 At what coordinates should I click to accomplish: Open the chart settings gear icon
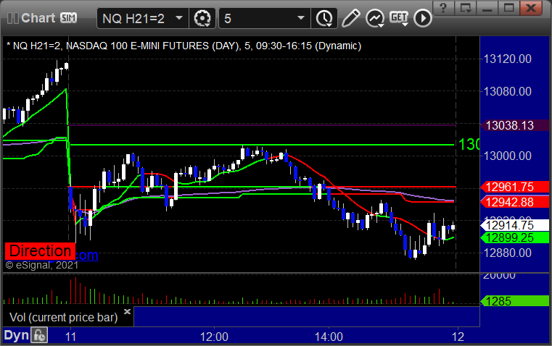[202, 18]
